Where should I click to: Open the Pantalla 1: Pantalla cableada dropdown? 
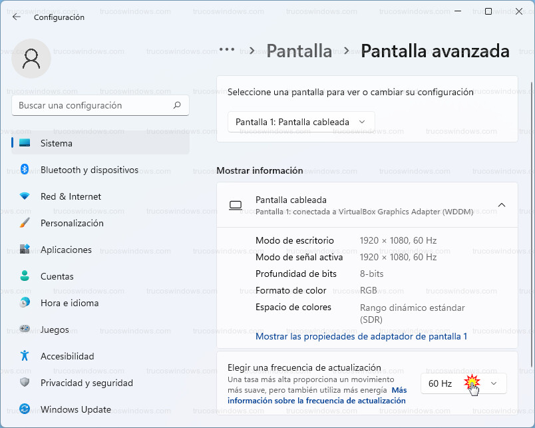tap(301, 122)
